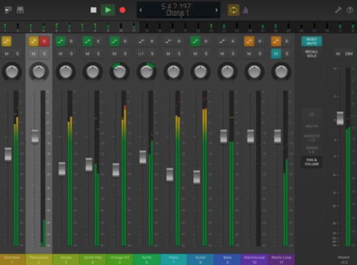
Task: Click the Drummer track automation button
Action: (x=7, y=42)
